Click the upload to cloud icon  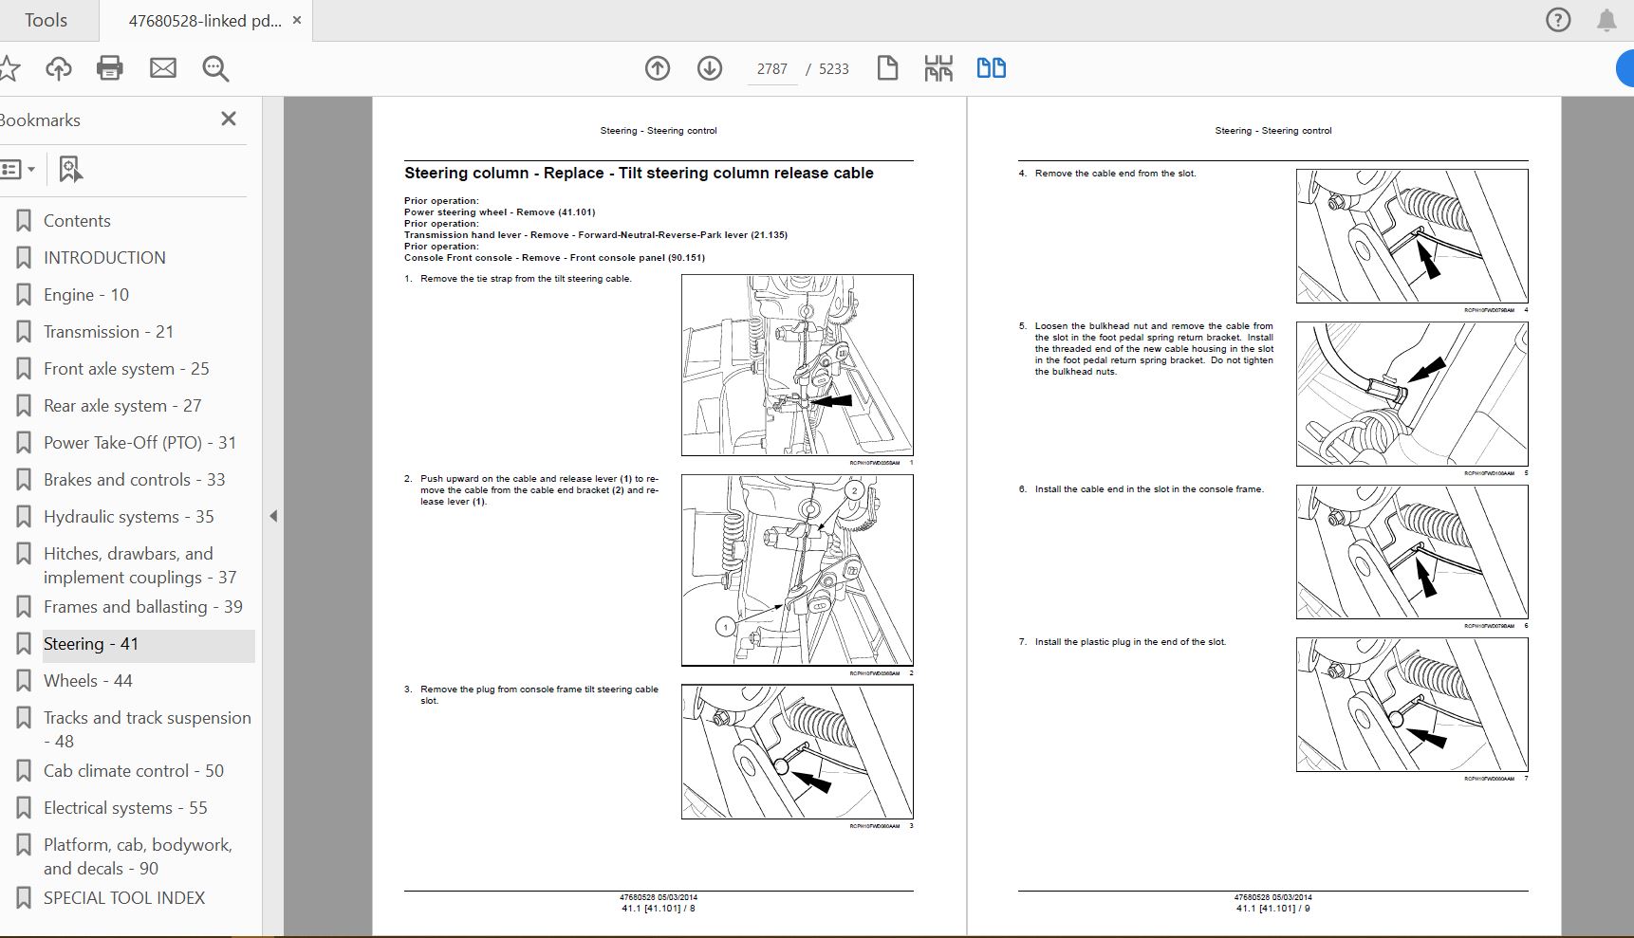[59, 68]
